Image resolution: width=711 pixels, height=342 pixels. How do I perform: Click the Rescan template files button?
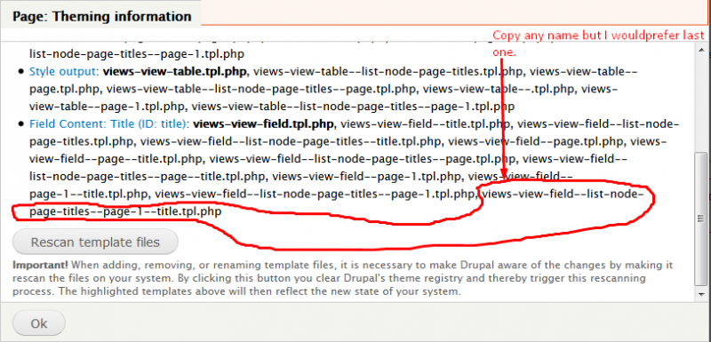(x=95, y=242)
